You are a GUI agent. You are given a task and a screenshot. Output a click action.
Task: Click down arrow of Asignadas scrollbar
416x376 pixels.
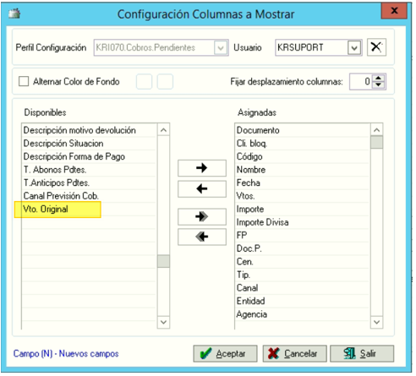coord(376,322)
